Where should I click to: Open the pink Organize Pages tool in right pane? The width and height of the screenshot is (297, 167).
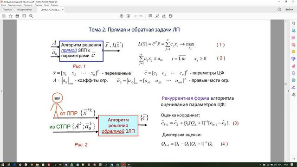point(293,38)
